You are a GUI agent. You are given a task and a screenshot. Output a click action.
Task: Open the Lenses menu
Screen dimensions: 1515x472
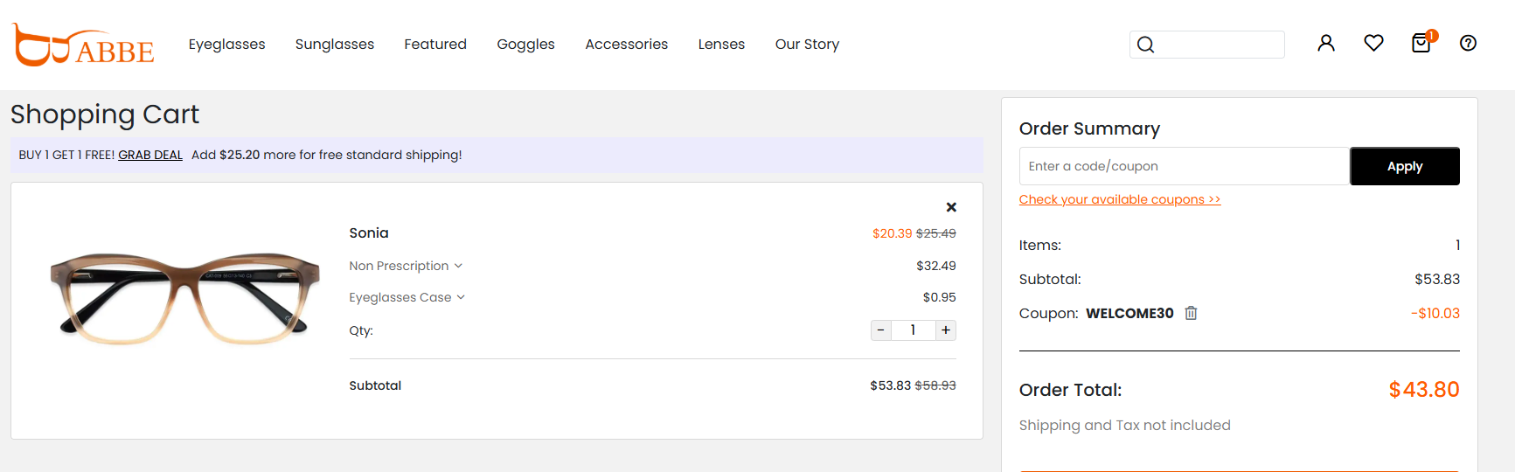721,45
